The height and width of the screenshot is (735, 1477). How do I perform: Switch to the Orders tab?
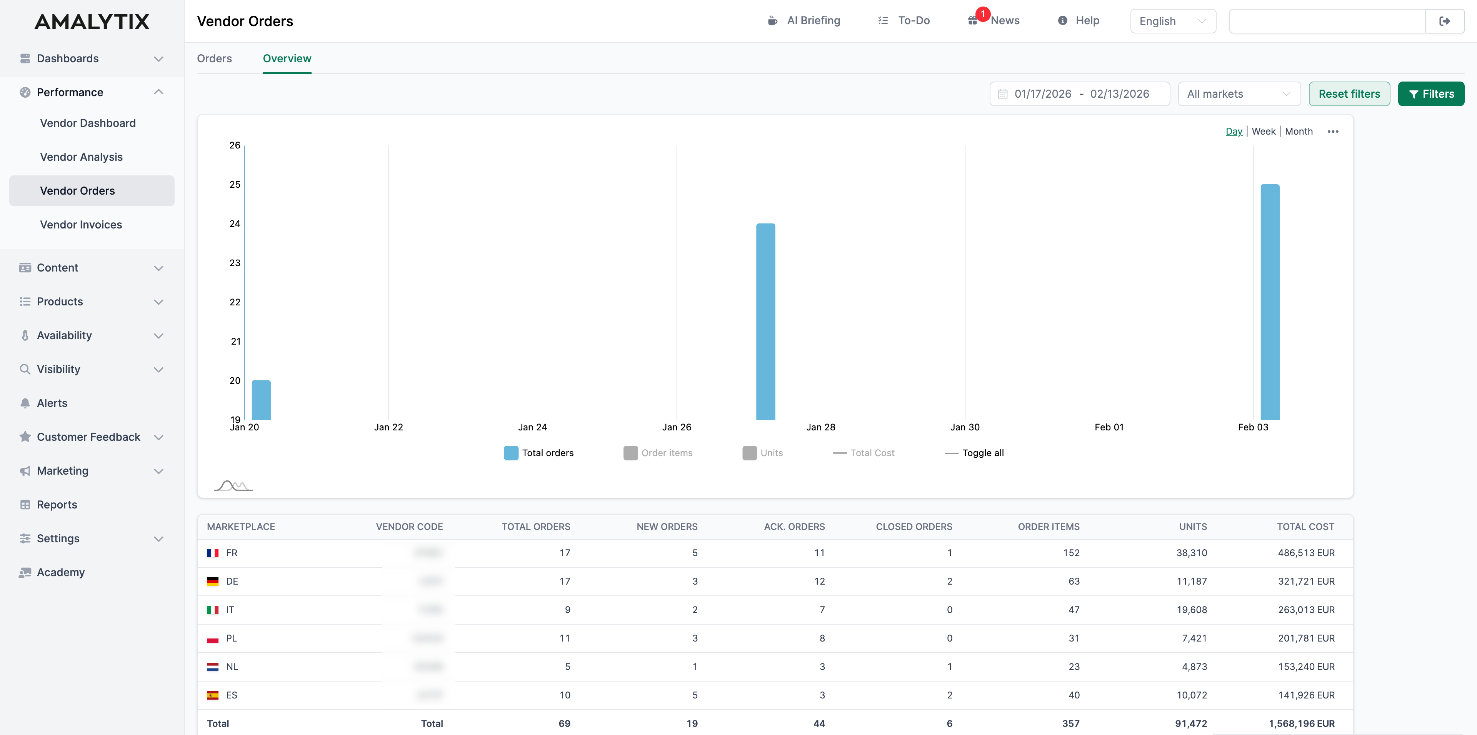(215, 58)
